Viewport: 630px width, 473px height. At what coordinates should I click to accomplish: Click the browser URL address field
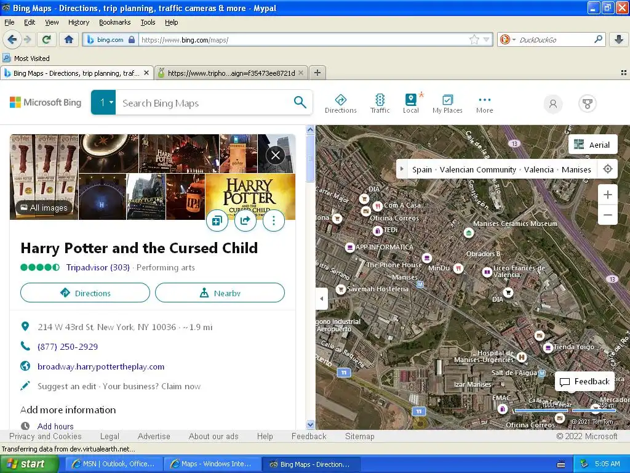(x=303, y=40)
